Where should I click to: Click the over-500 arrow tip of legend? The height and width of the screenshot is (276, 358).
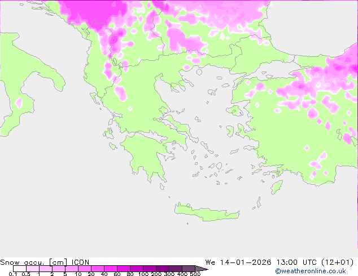click(202, 269)
